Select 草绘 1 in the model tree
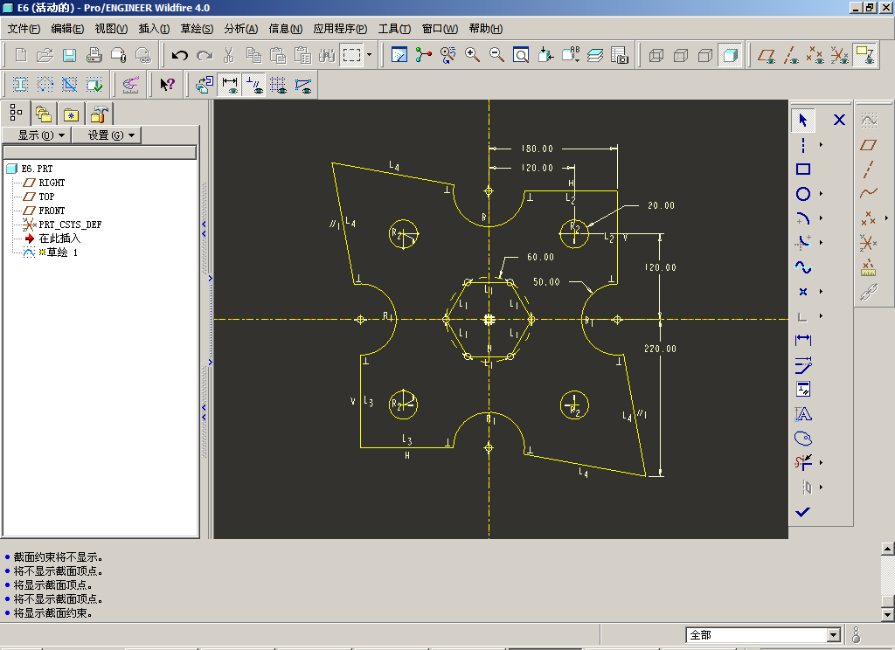The width and height of the screenshot is (895, 650). [58, 252]
